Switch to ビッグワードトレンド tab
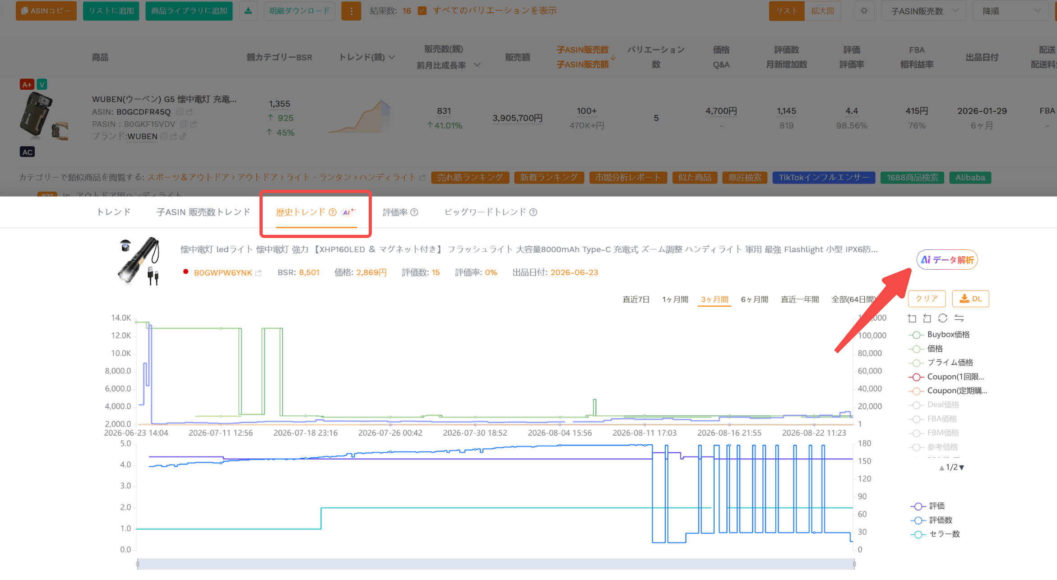 tap(485, 212)
